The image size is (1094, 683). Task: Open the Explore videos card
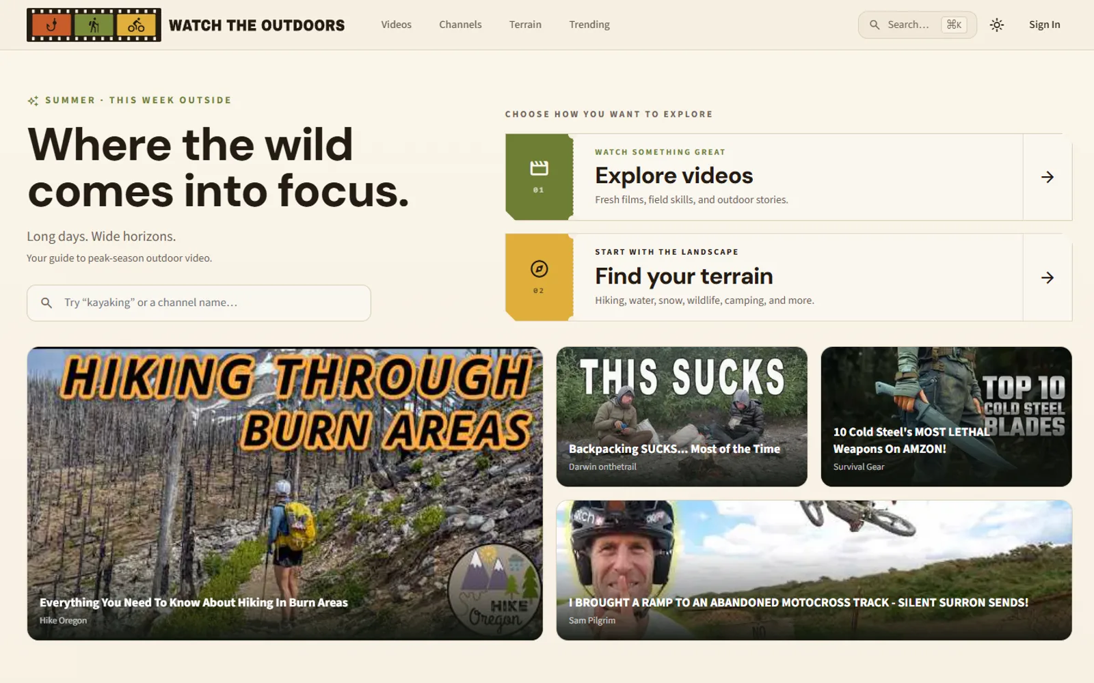(x=788, y=177)
